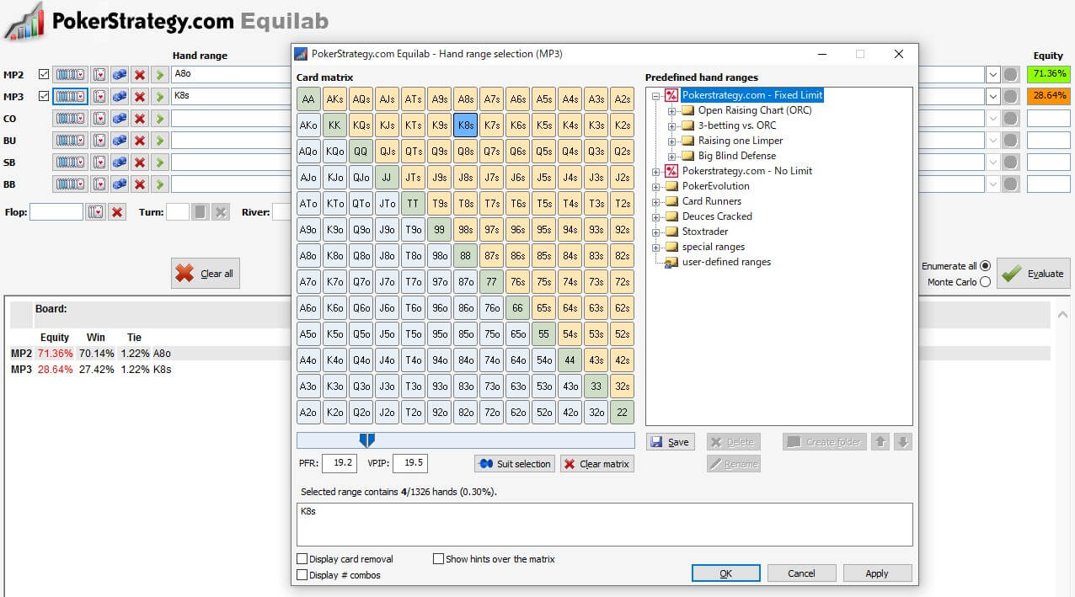Click green arrow icon in MP2 row

pyautogui.click(x=159, y=74)
